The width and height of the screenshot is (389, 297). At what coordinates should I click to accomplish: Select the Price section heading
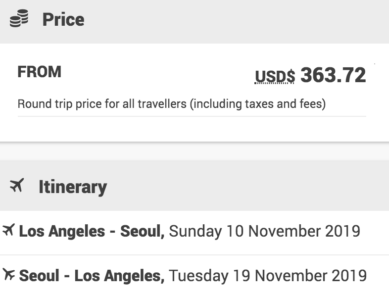click(63, 20)
